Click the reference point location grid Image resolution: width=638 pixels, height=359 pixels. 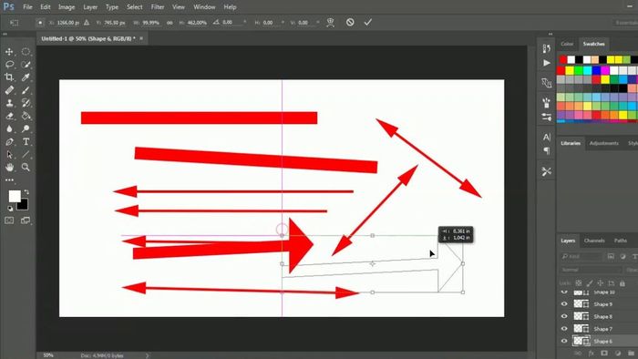[40, 23]
